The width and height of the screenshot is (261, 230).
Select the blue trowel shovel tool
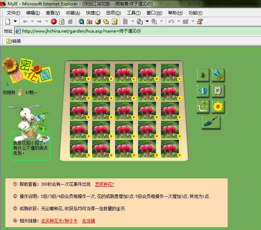(x=211, y=122)
